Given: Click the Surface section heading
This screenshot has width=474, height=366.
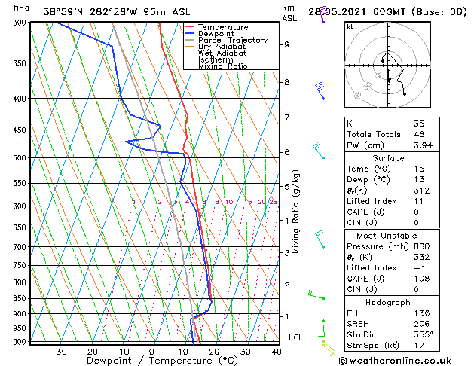Looking at the screenshot, I should tap(388, 158).
